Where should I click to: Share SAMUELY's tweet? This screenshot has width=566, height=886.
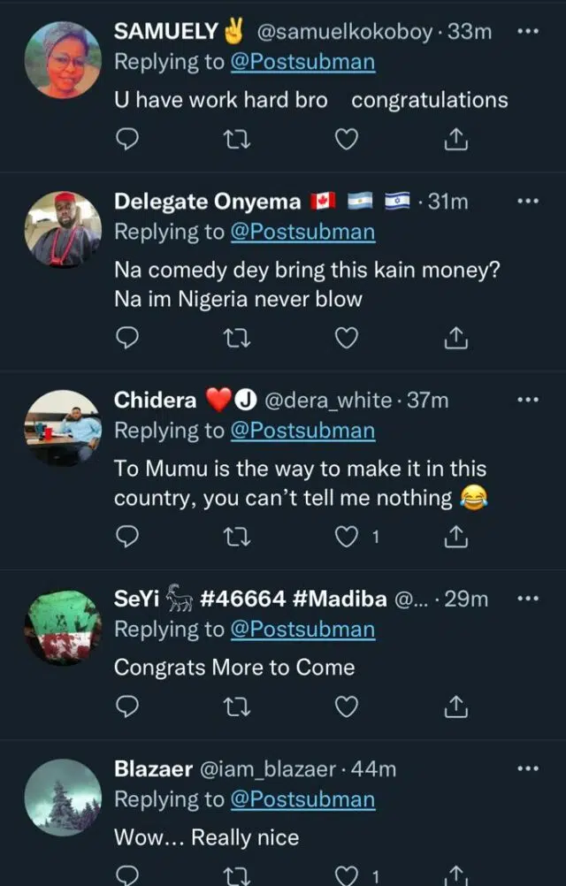(x=455, y=139)
